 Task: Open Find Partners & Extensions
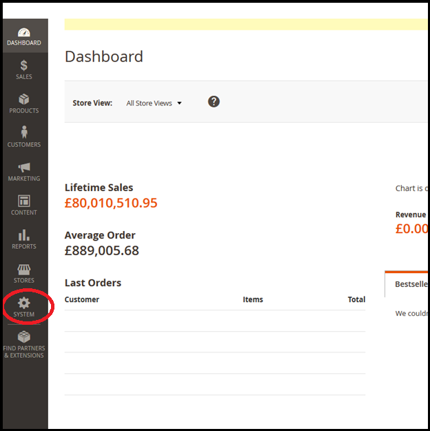pyautogui.click(x=24, y=344)
